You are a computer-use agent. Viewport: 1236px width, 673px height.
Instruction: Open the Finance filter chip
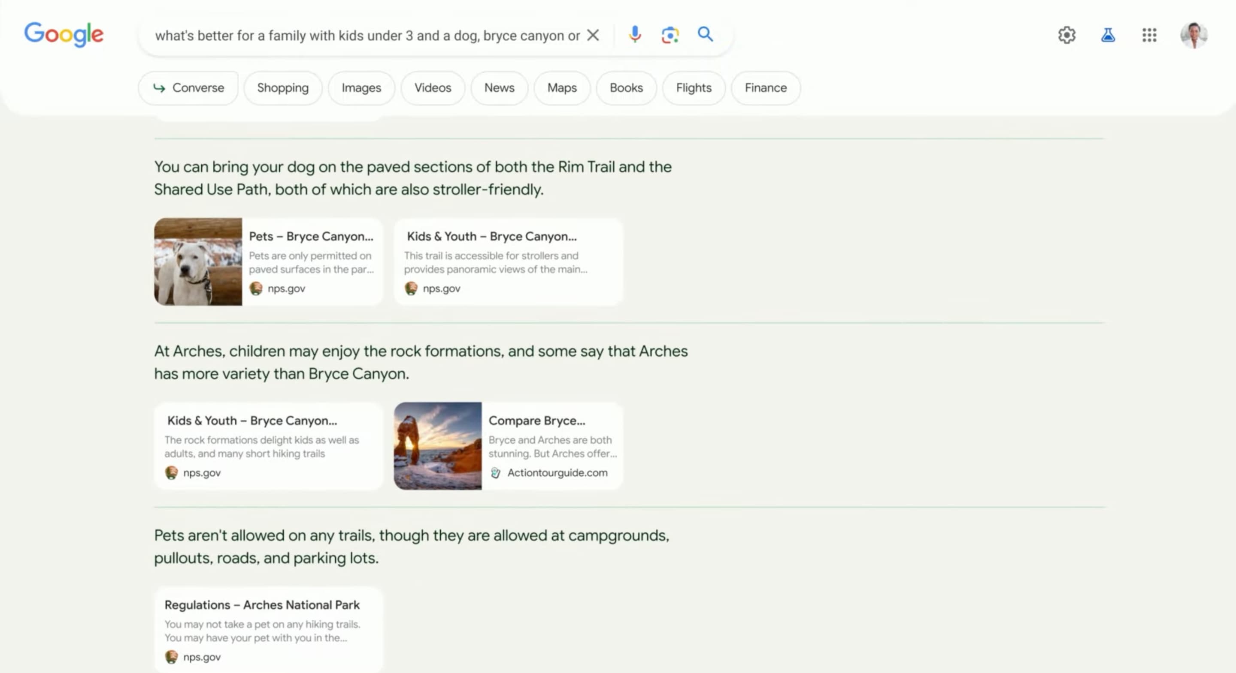point(765,88)
